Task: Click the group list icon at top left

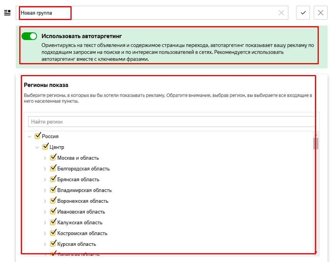Action: (7, 13)
